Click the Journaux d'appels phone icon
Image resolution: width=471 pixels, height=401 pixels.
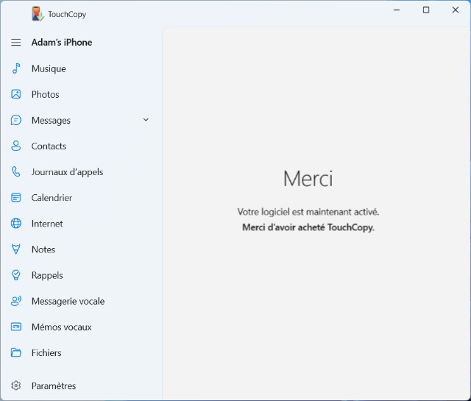(16, 172)
